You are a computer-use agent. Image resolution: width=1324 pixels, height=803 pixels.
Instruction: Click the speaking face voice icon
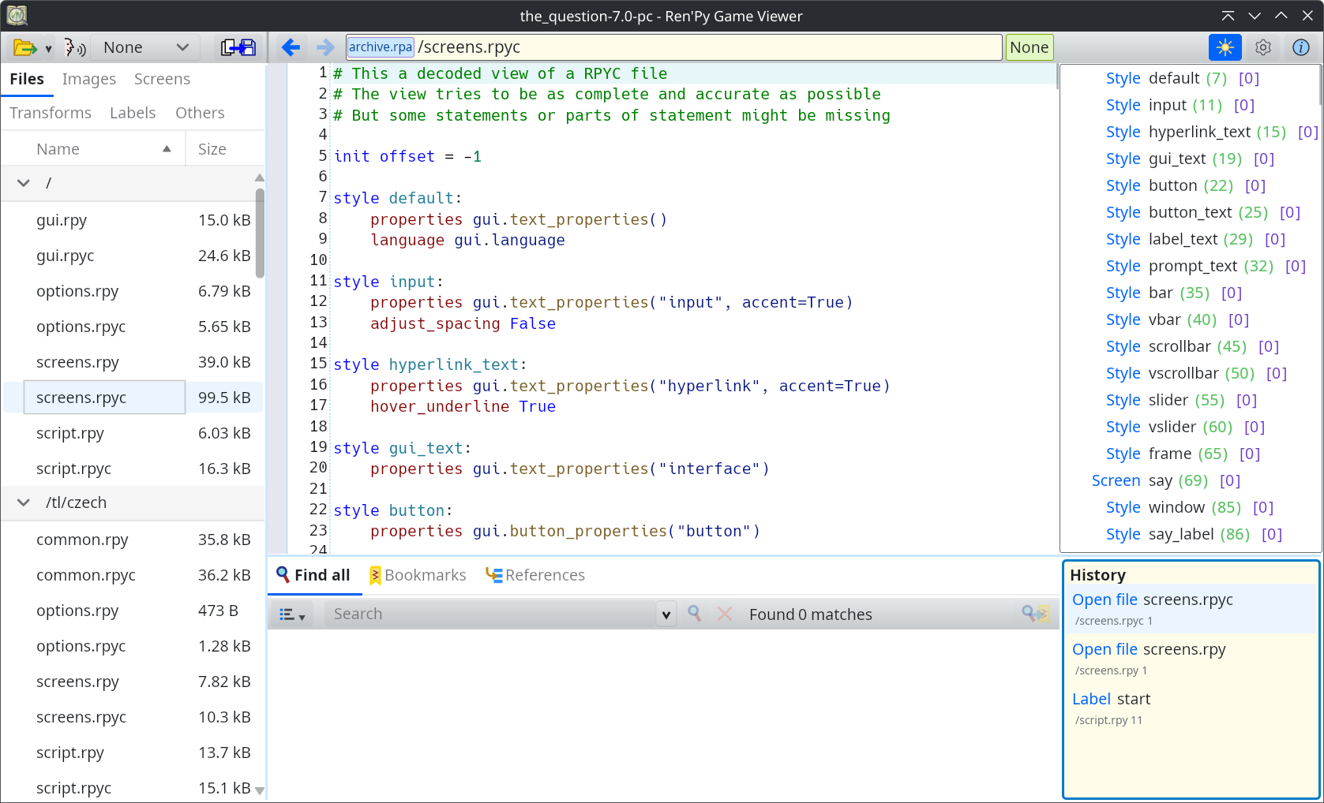pyautogui.click(x=75, y=48)
